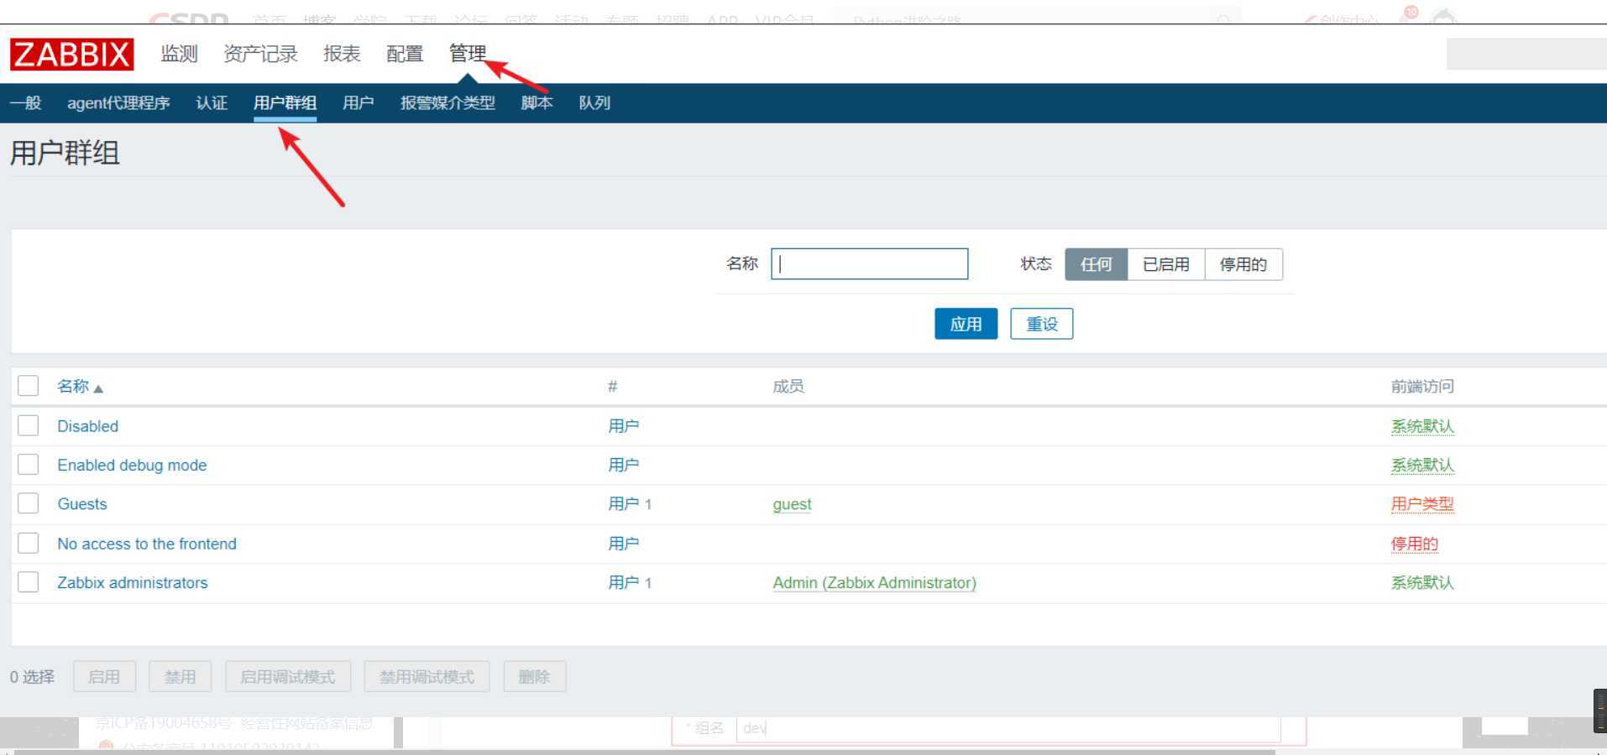Check the Enabled debug mode checkbox
1607x755 pixels.
coord(29,465)
